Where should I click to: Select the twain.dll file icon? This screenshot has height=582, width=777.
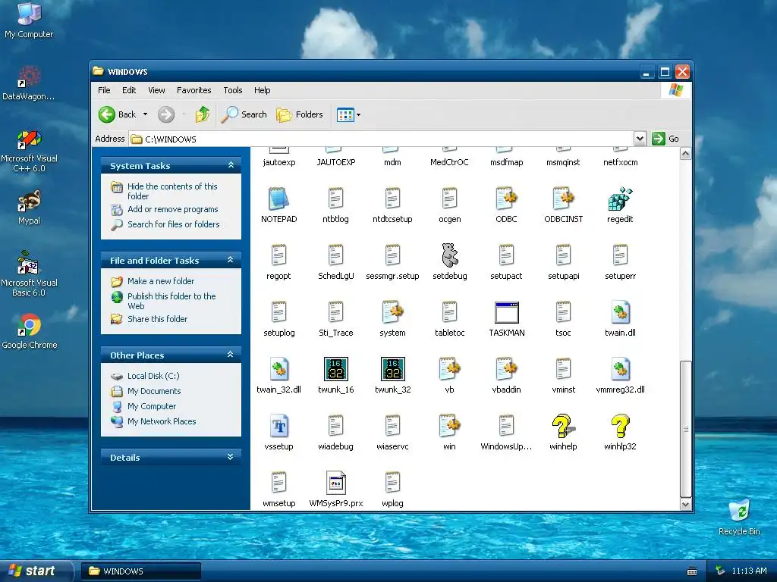pyautogui.click(x=620, y=313)
